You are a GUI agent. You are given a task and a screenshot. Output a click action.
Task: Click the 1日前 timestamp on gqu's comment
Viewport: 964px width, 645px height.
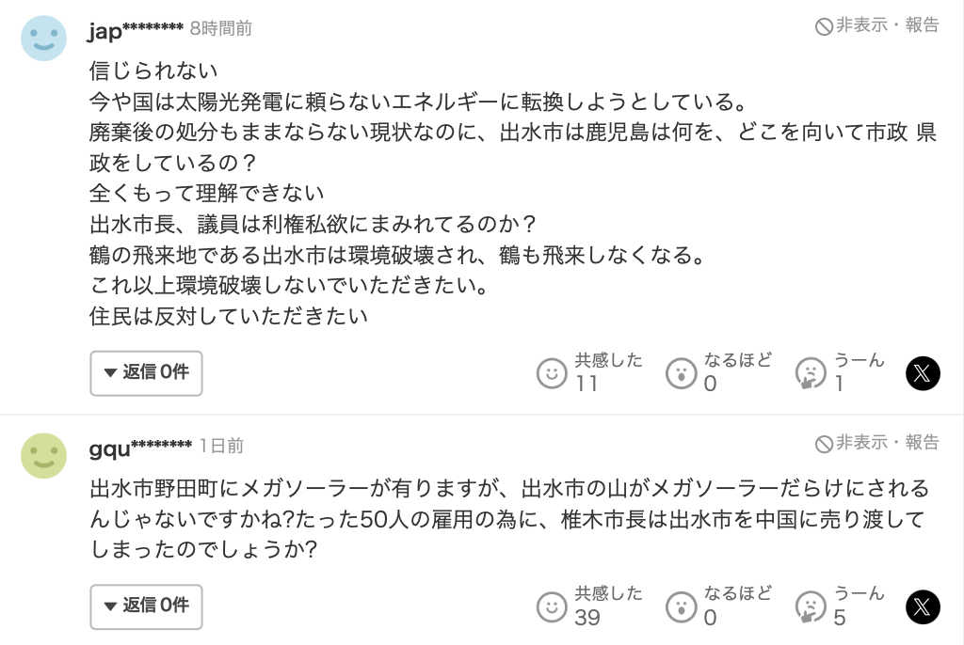pyautogui.click(x=222, y=447)
